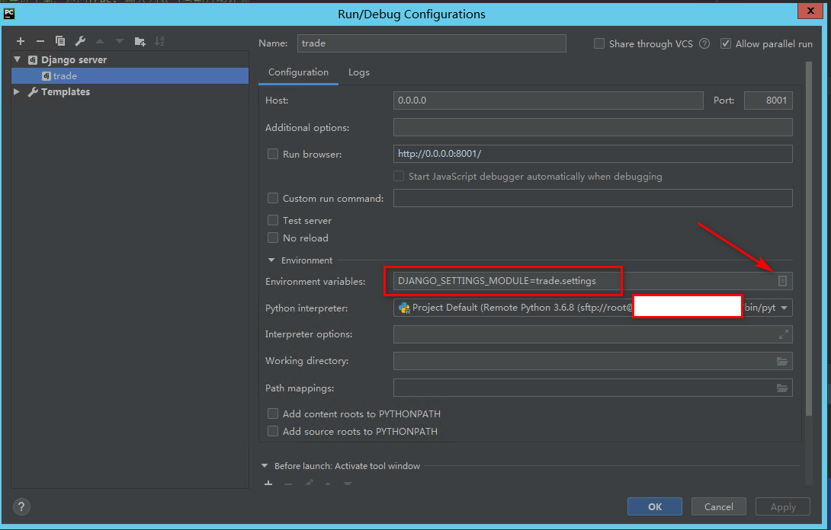Click the OK button
The width and height of the screenshot is (831, 530).
click(654, 506)
